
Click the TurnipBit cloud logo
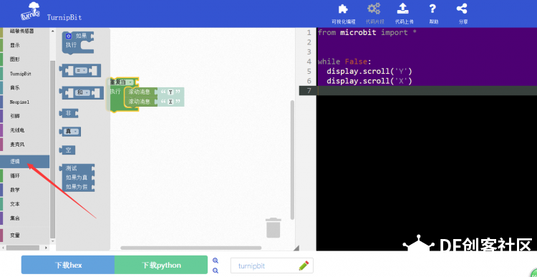[x=32, y=12]
